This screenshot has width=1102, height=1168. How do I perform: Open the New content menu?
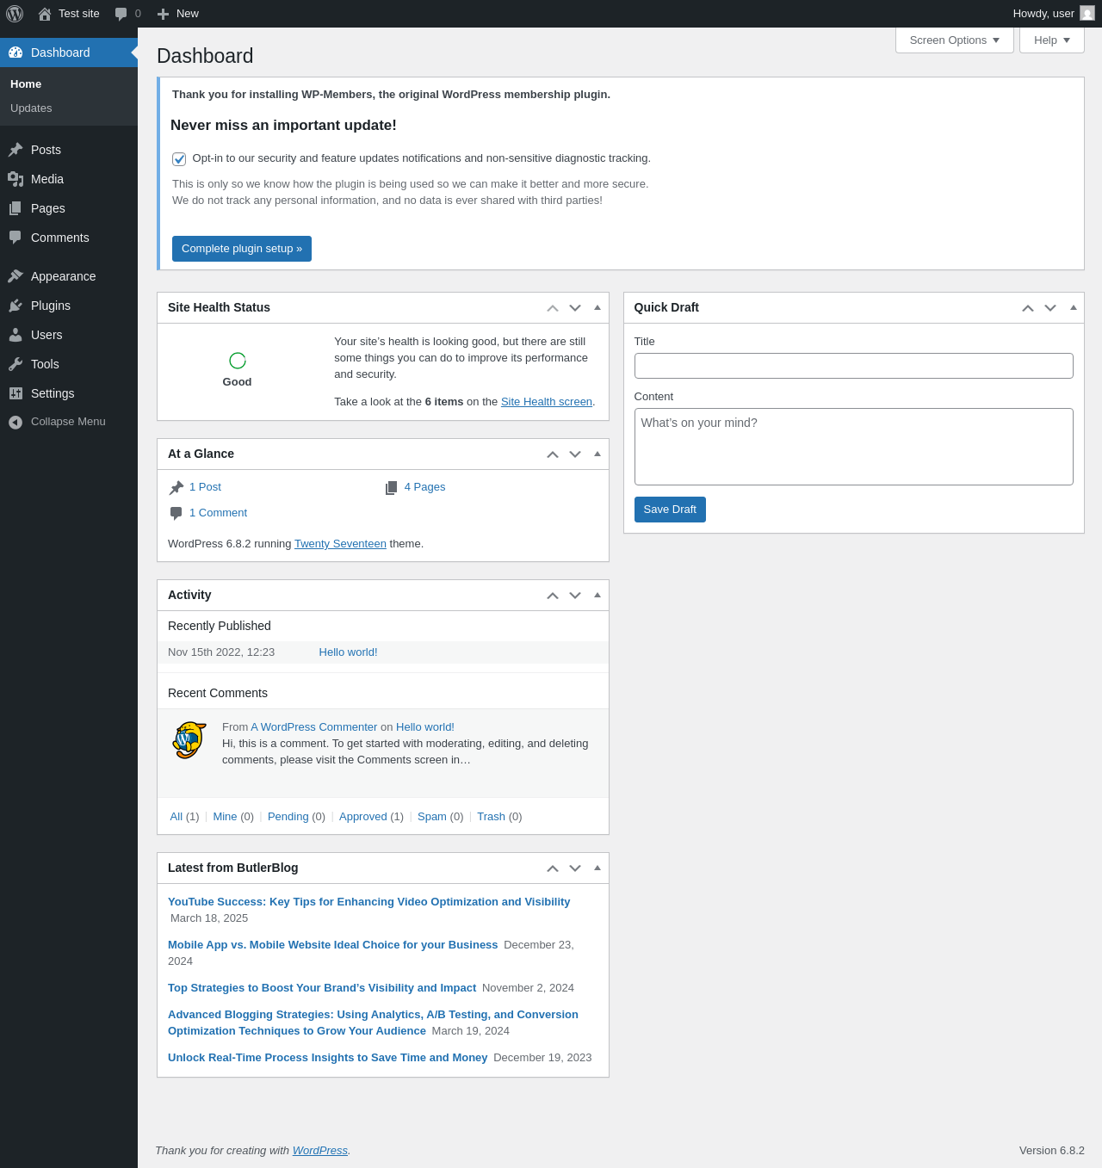tap(178, 14)
